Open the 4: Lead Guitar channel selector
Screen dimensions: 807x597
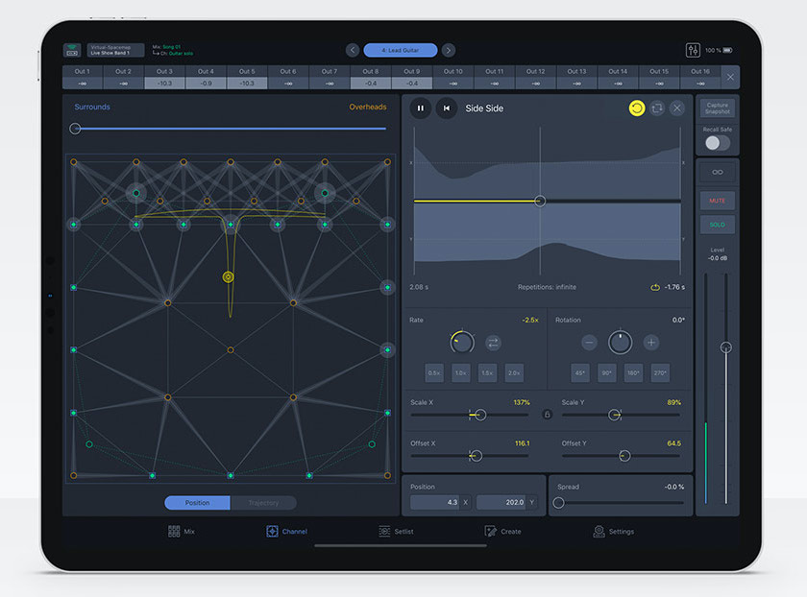point(401,50)
